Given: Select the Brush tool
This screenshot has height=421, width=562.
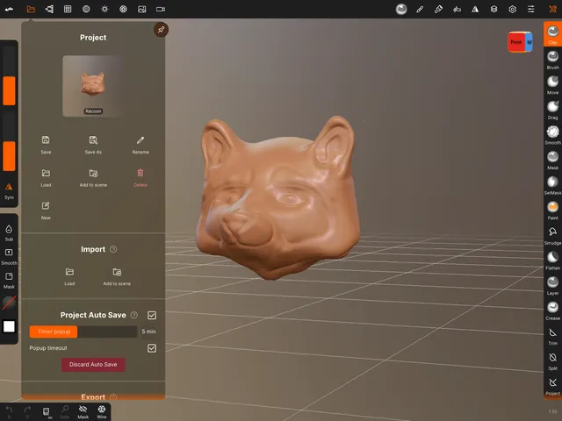Looking at the screenshot, I should pyautogui.click(x=552, y=60).
